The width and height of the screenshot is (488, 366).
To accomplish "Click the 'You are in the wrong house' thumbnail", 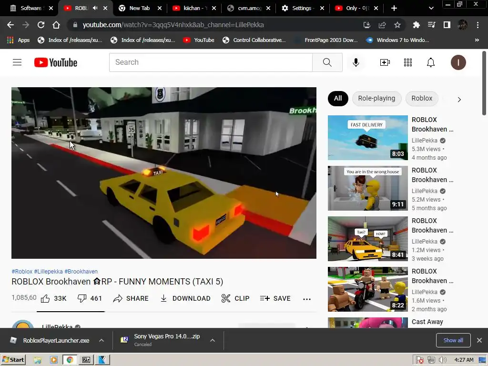I will click(x=367, y=188).
